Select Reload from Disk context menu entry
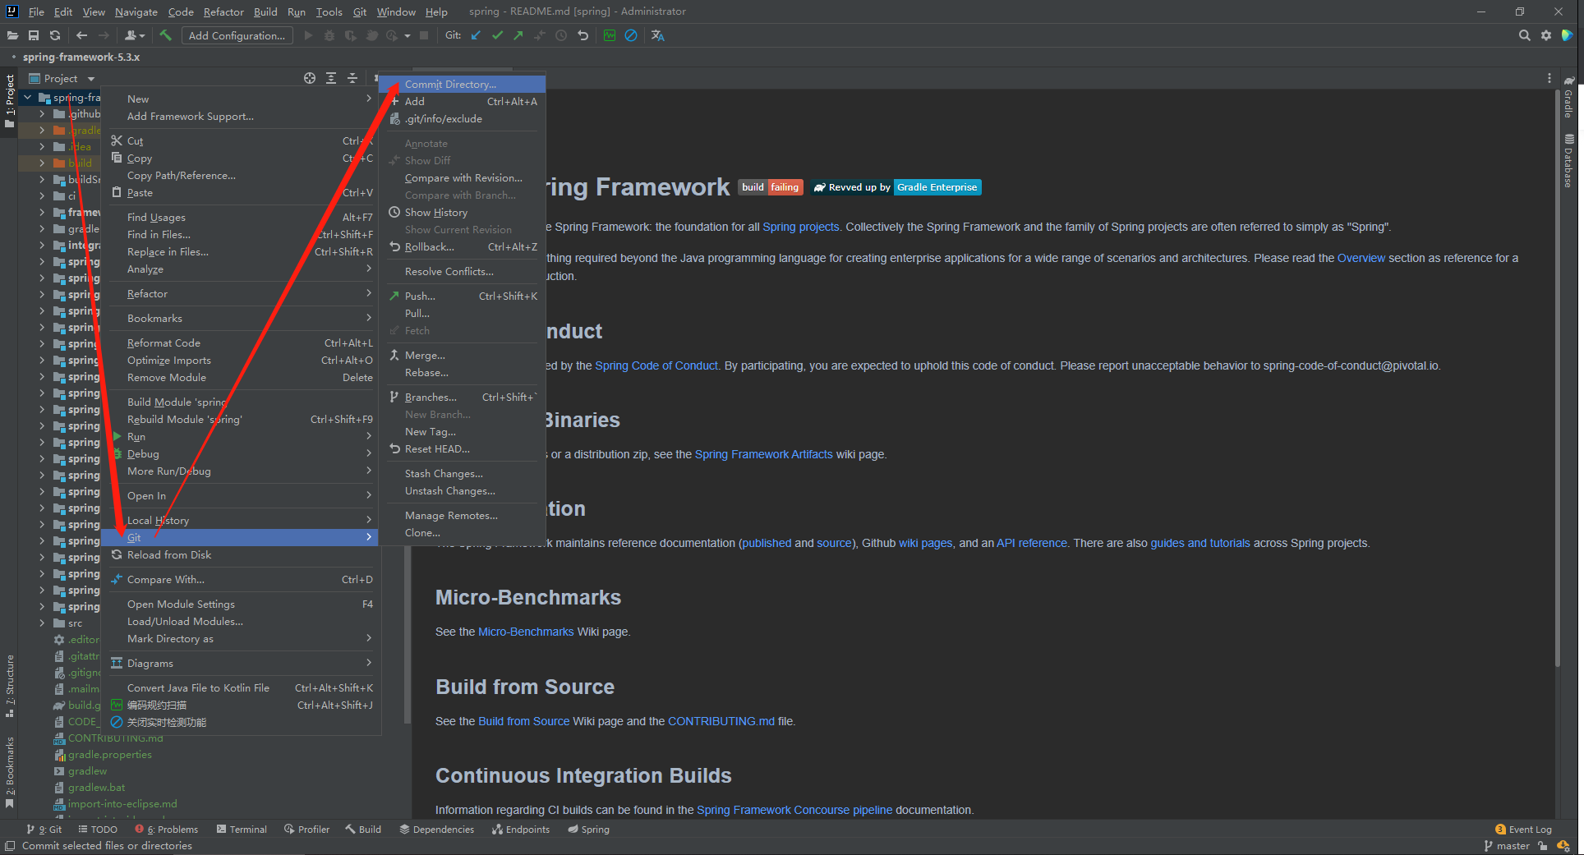Viewport: 1584px width, 855px height. coord(240,554)
